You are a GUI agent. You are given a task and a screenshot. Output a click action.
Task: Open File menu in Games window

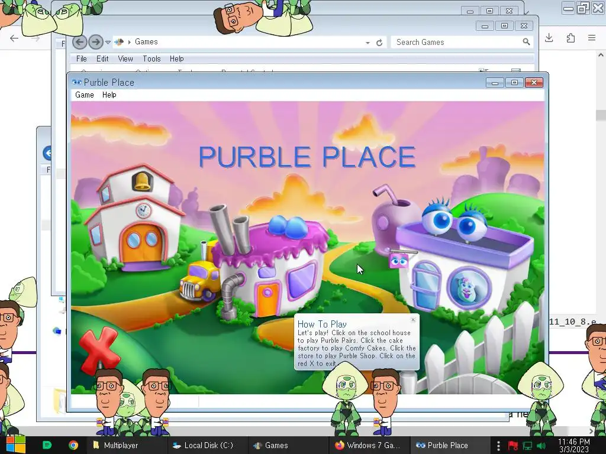tap(82, 59)
